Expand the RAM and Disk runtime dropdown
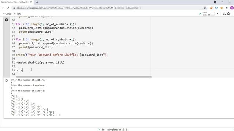Image resolution: width=234 pixels, height=131 pixels. [218, 13]
